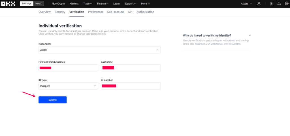Image resolution: width=290 pixels, height=136 pixels.
Task: Switch to MetaX mode
Action: click(39, 4)
